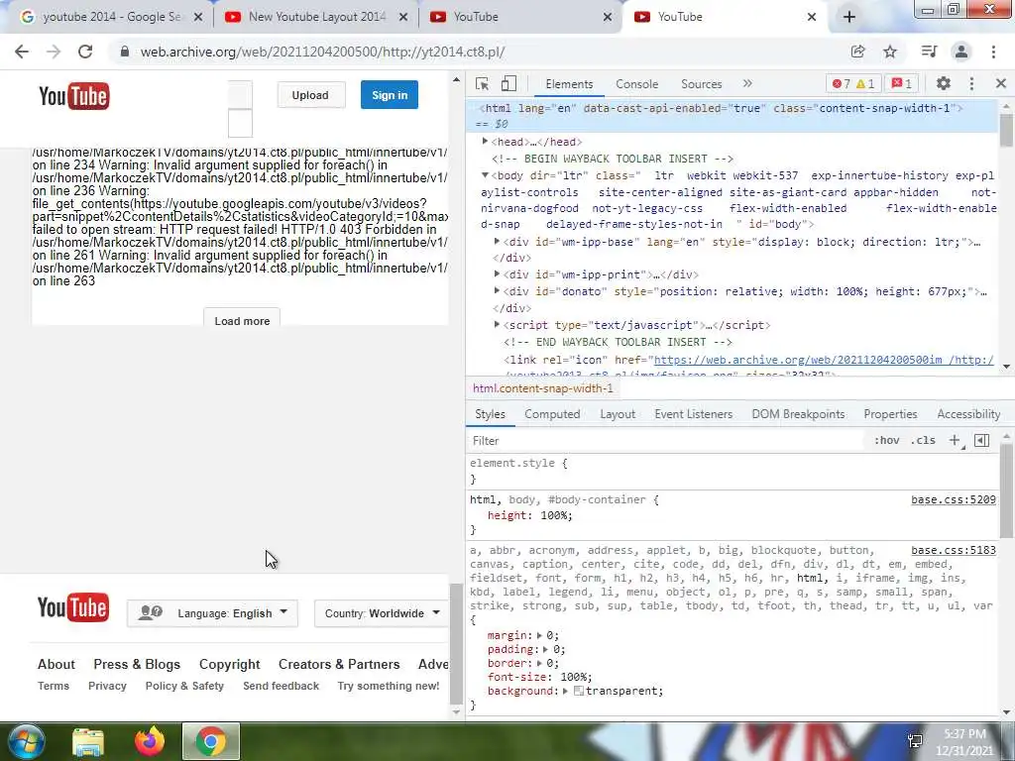
Task: Select the inspect element picker icon
Action: [483, 84]
